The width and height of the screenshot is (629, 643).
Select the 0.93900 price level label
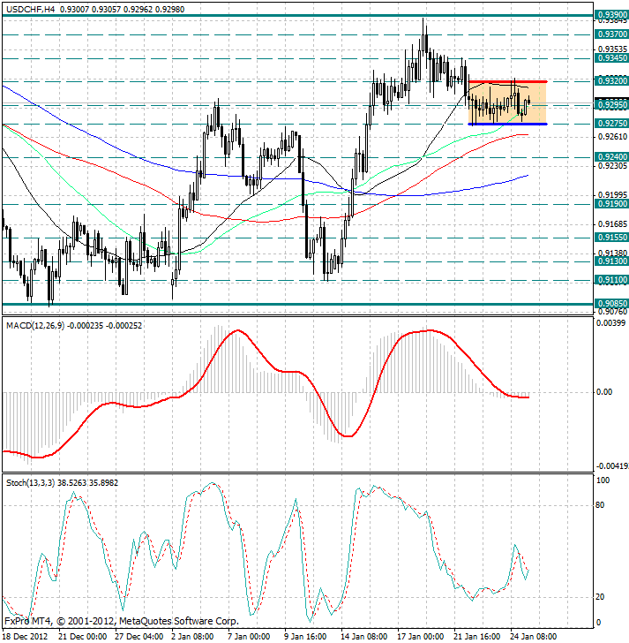(x=611, y=15)
